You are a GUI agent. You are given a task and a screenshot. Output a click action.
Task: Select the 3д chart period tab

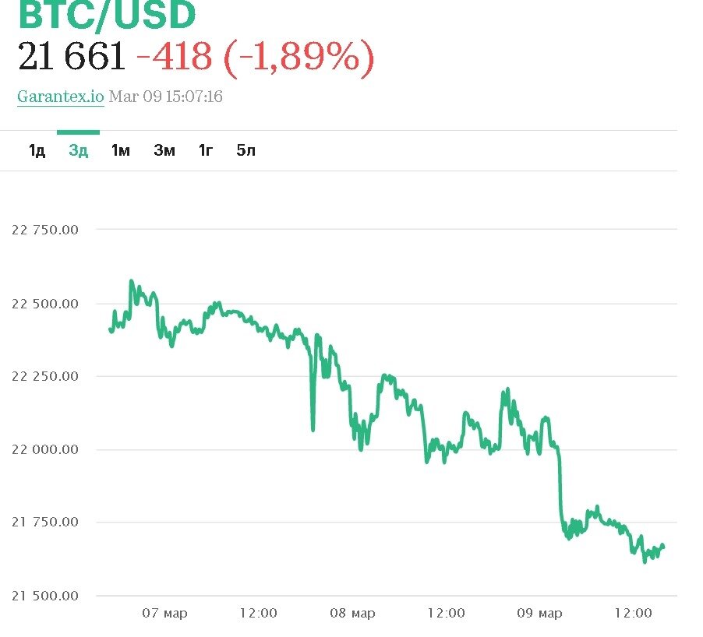coord(79,150)
